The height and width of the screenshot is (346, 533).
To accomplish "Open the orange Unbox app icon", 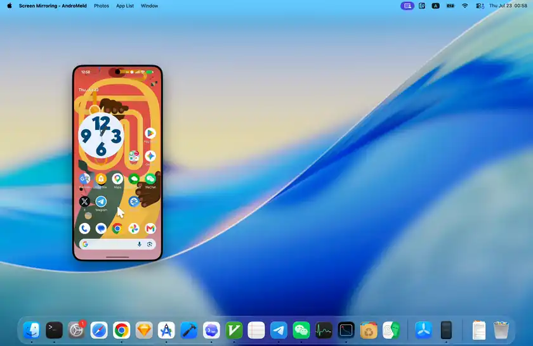I will [101, 179].
